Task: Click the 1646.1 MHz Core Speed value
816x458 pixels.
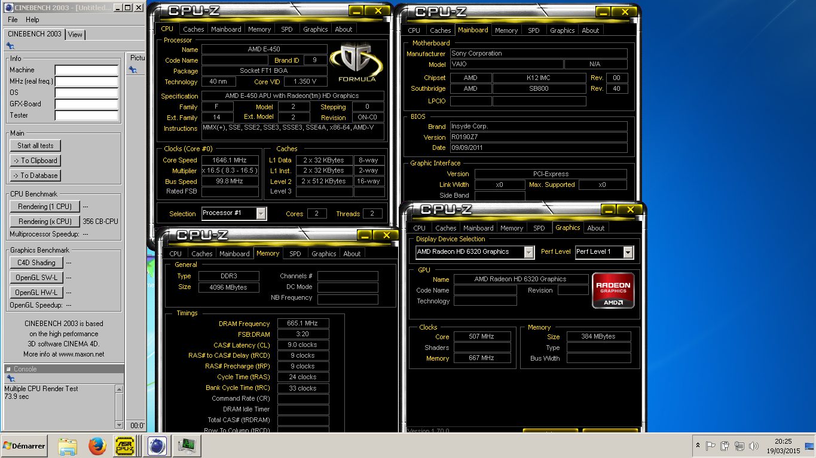Action: (230, 160)
